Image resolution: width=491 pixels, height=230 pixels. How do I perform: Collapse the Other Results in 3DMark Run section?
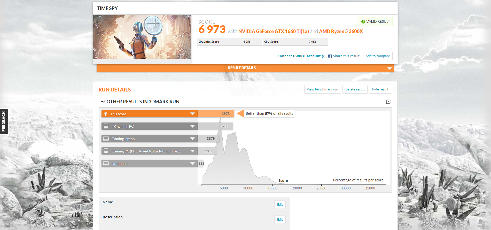(388, 102)
